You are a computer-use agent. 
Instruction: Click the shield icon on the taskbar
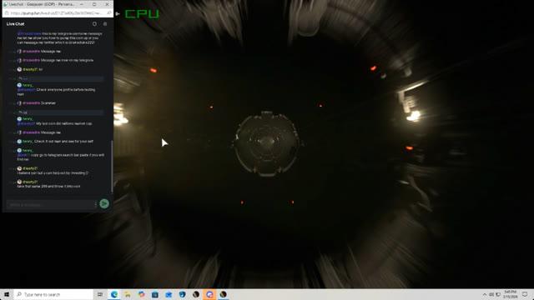(182, 294)
